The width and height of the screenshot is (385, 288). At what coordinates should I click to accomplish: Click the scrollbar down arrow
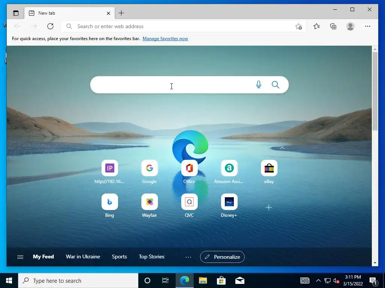(375, 263)
